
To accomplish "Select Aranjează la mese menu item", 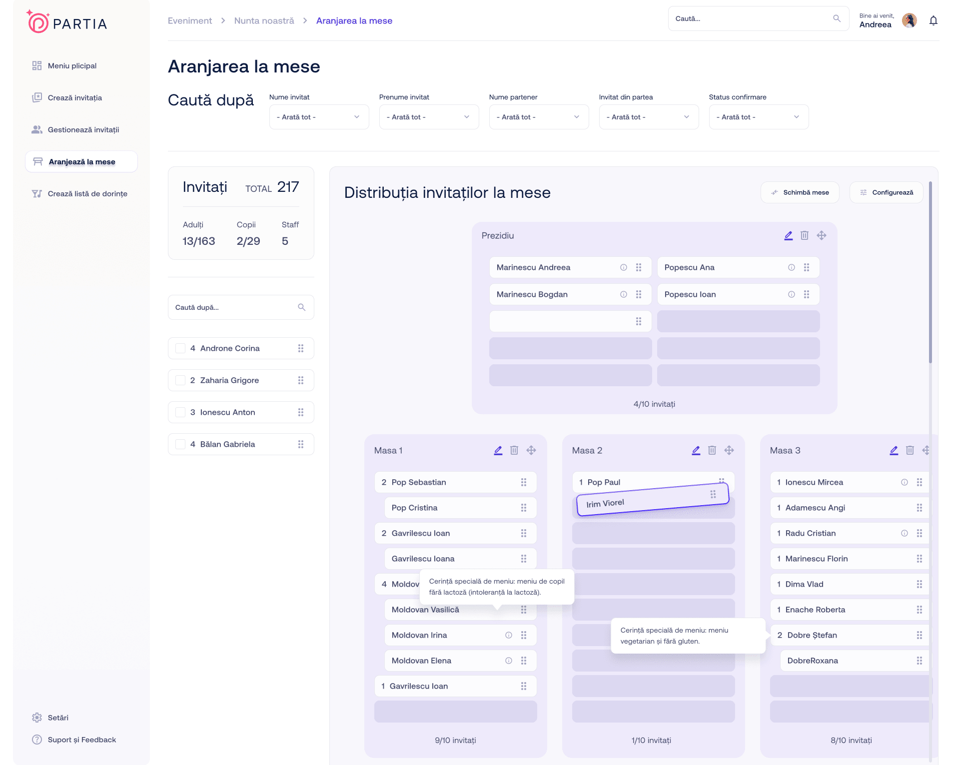I will (x=81, y=162).
